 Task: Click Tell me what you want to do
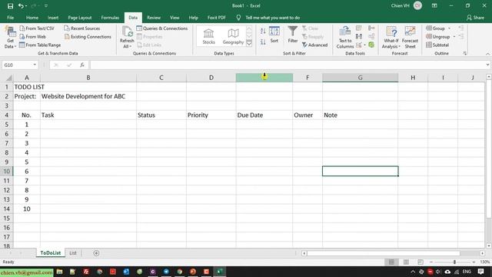tap(272, 18)
